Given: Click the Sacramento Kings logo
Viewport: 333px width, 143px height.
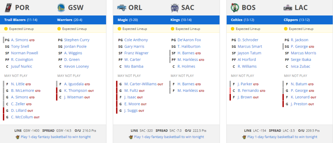Looking at the screenshot, I should (x=175, y=8).
